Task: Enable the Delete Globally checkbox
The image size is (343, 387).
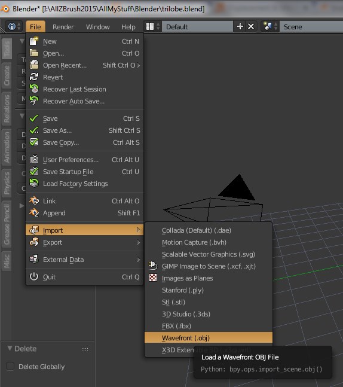Action: point(10,366)
